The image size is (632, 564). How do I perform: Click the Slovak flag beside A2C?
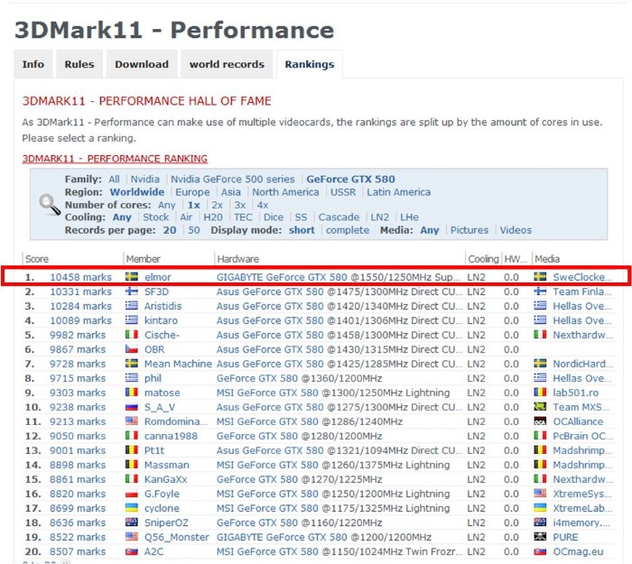pyautogui.click(x=132, y=551)
